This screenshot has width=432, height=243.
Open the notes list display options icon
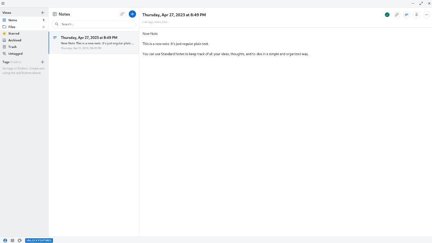click(x=122, y=14)
